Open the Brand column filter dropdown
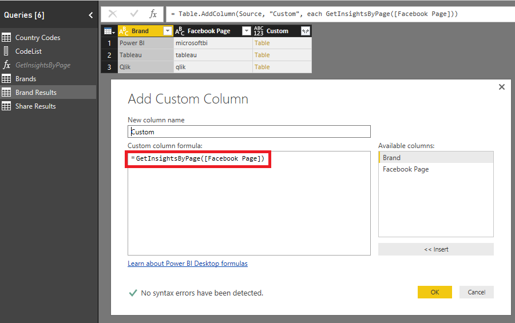Viewport: 515px width, 323px height. (168, 31)
